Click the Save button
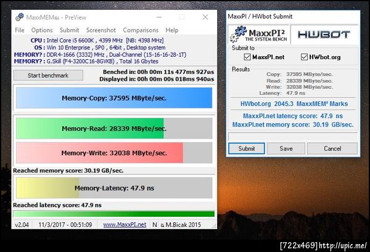This screenshot has width=370, height=252. coord(286,148)
